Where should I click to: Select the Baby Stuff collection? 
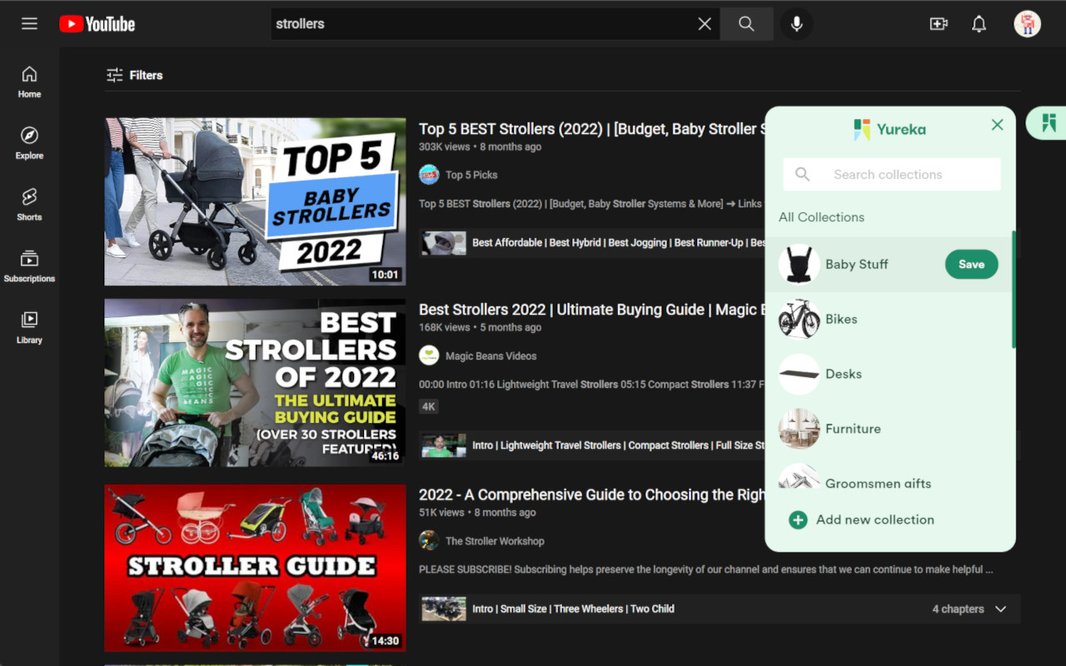[x=856, y=265]
